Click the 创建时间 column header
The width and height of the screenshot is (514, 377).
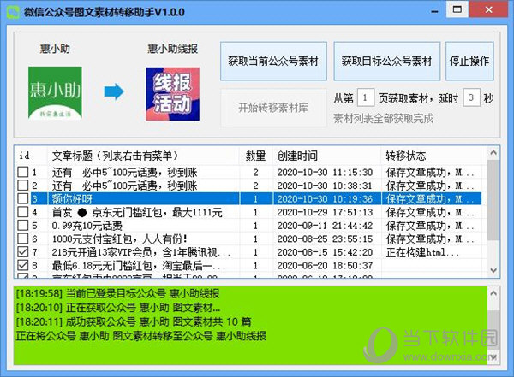[326, 156]
